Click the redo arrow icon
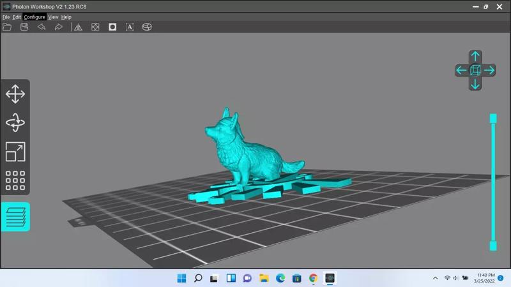Image resolution: width=511 pixels, height=287 pixels. point(59,27)
